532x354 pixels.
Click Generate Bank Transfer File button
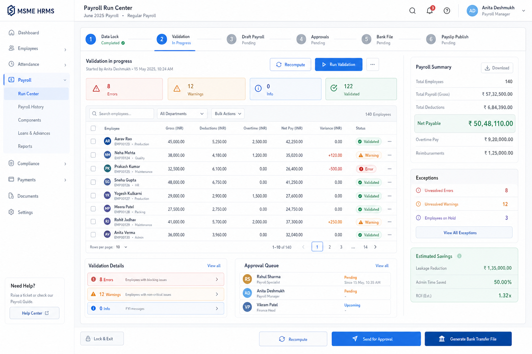click(x=468, y=339)
